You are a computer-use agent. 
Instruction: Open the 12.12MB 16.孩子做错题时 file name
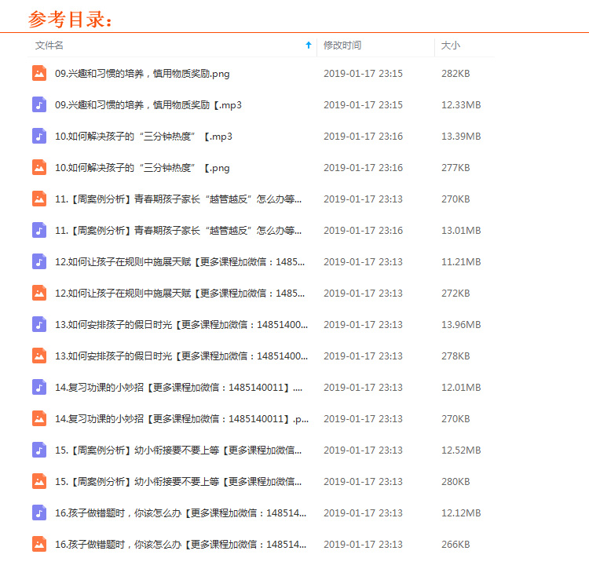pos(181,512)
